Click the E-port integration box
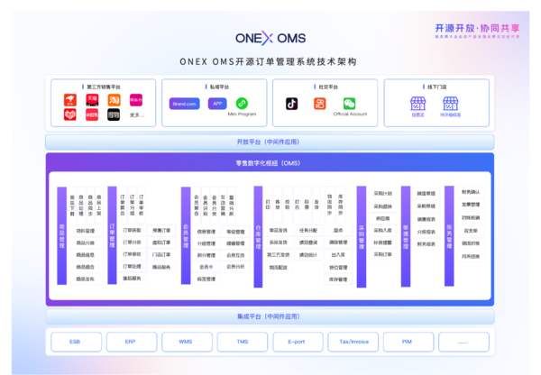 click(297, 342)
